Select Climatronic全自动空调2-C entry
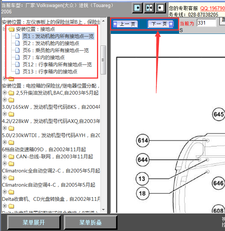Screen dimensions: 225x231 [x=51, y=171]
